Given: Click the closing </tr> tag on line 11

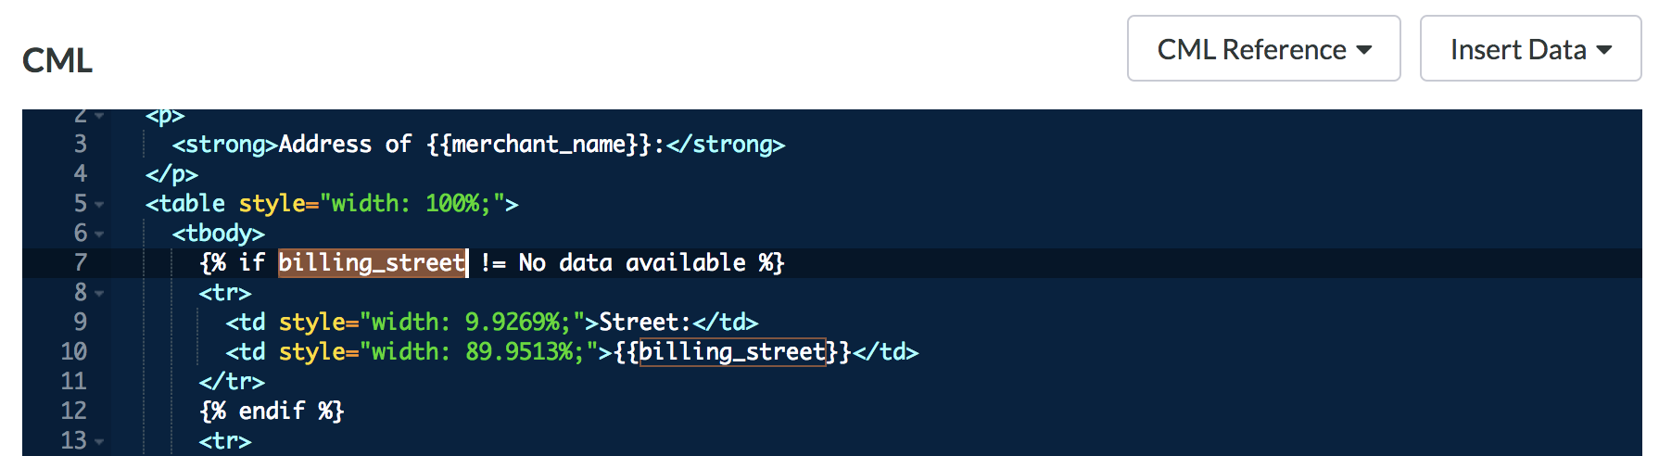Looking at the screenshot, I should [232, 382].
